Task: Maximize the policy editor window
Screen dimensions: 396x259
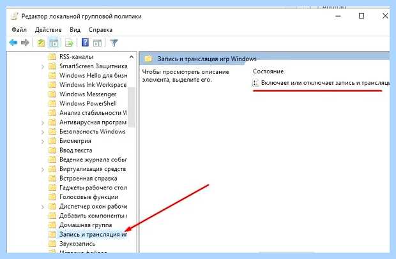Action: click(362, 16)
